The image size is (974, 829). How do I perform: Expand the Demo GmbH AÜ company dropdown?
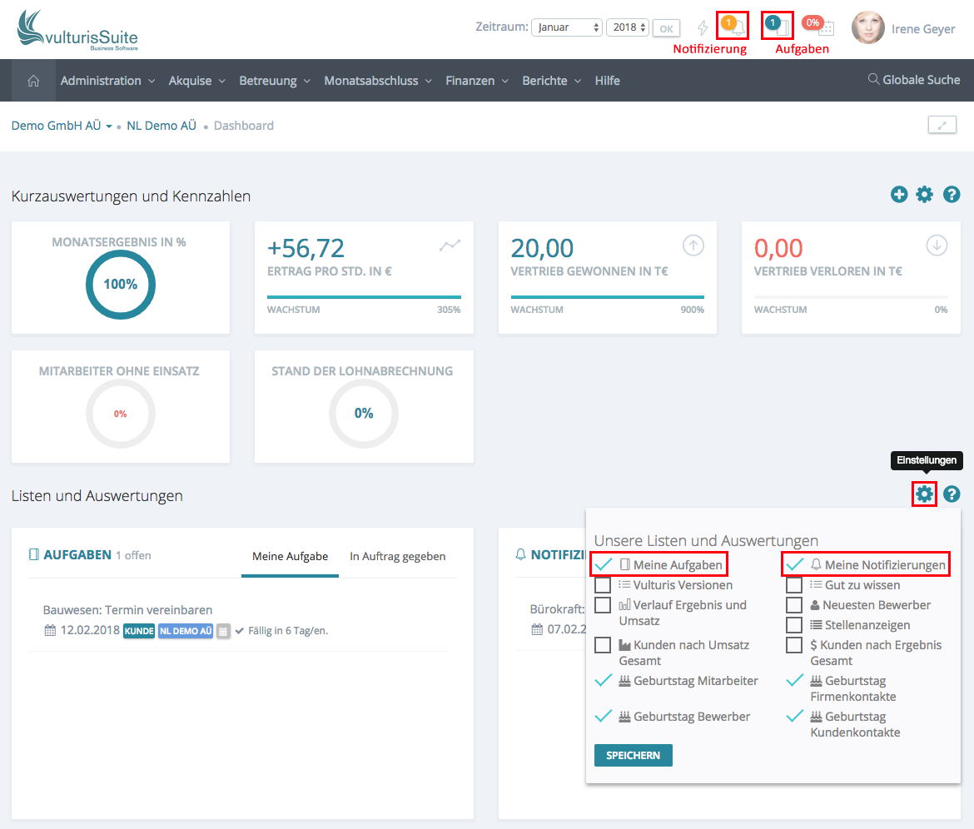point(62,126)
